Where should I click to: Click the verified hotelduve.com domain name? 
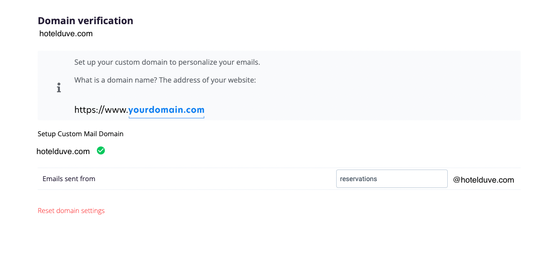(63, 151)
